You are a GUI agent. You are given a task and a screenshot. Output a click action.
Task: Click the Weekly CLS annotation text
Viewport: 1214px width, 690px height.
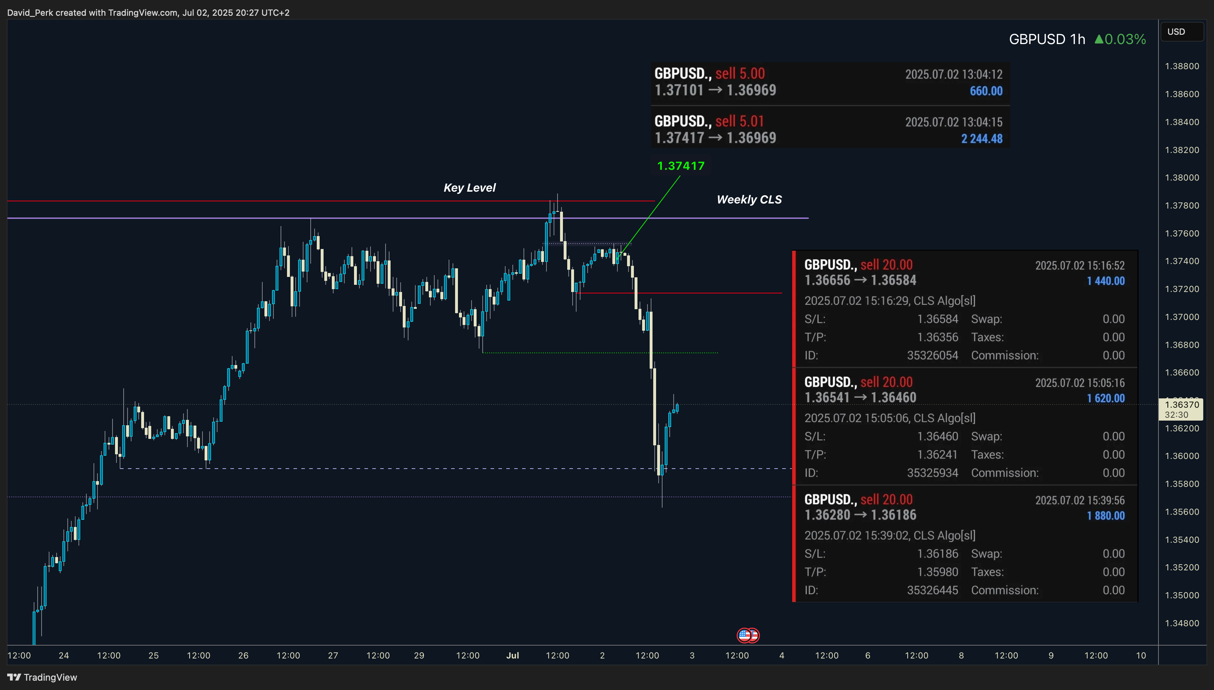[749, 200]
